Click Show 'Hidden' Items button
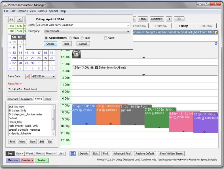 tap(171, 153)
